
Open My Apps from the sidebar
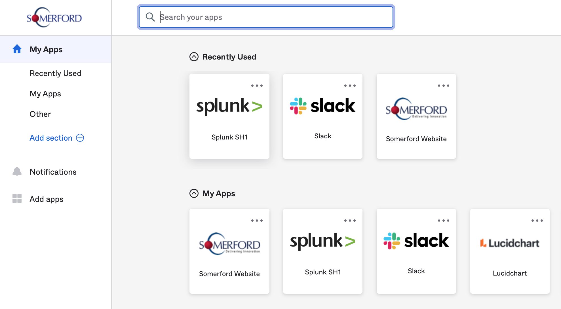(x=45, y=94)
